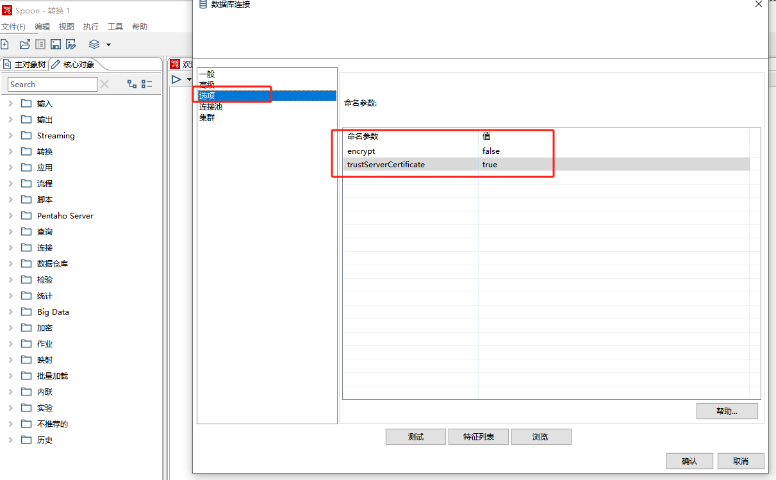Create a new transformation file
776x480 pixels.
pyautogui.click(x=6, y=44)
